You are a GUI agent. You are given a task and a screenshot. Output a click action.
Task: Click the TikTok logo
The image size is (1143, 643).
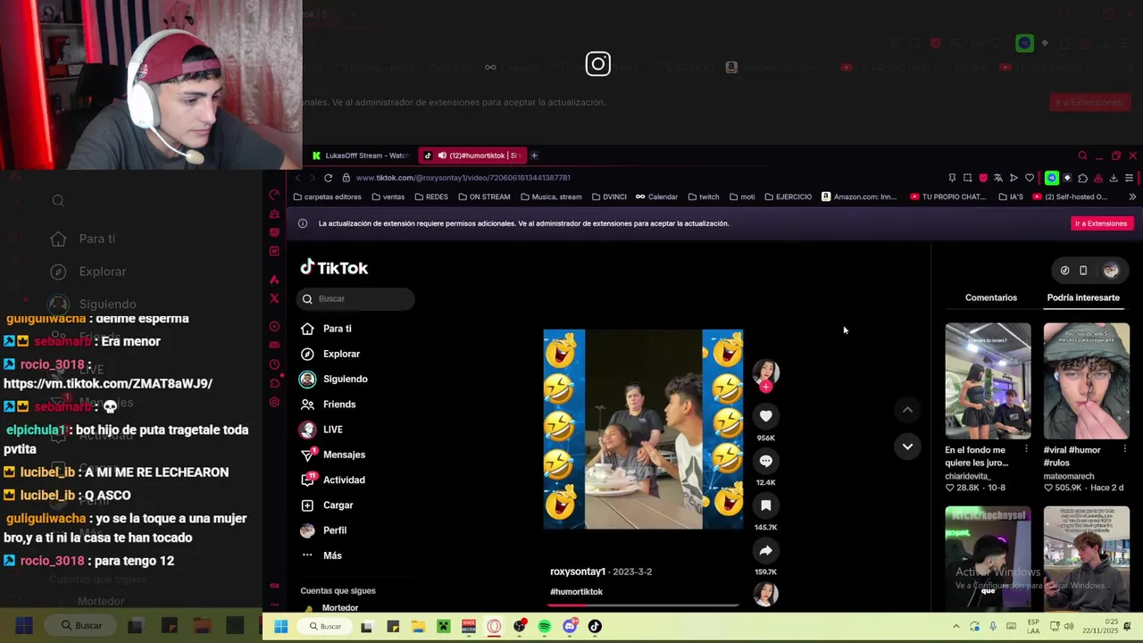pos(334,267)
